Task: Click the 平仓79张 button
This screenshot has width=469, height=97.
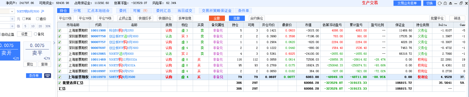Action: click(105, 18)
